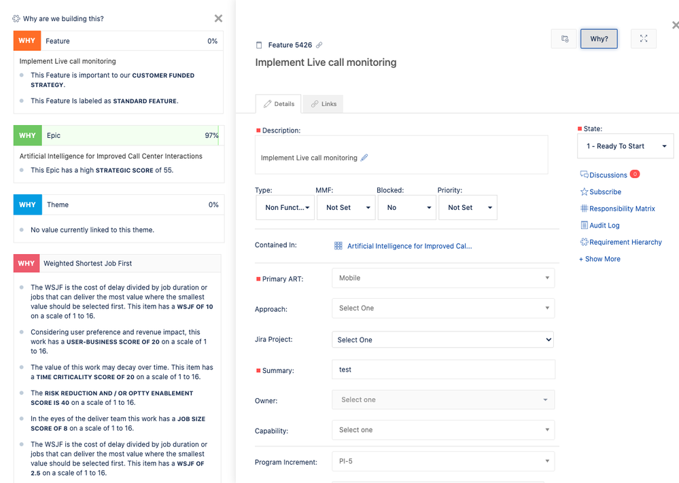
Task: Open the move/copy item button left of Why?
Action: (x=564, y=39)
